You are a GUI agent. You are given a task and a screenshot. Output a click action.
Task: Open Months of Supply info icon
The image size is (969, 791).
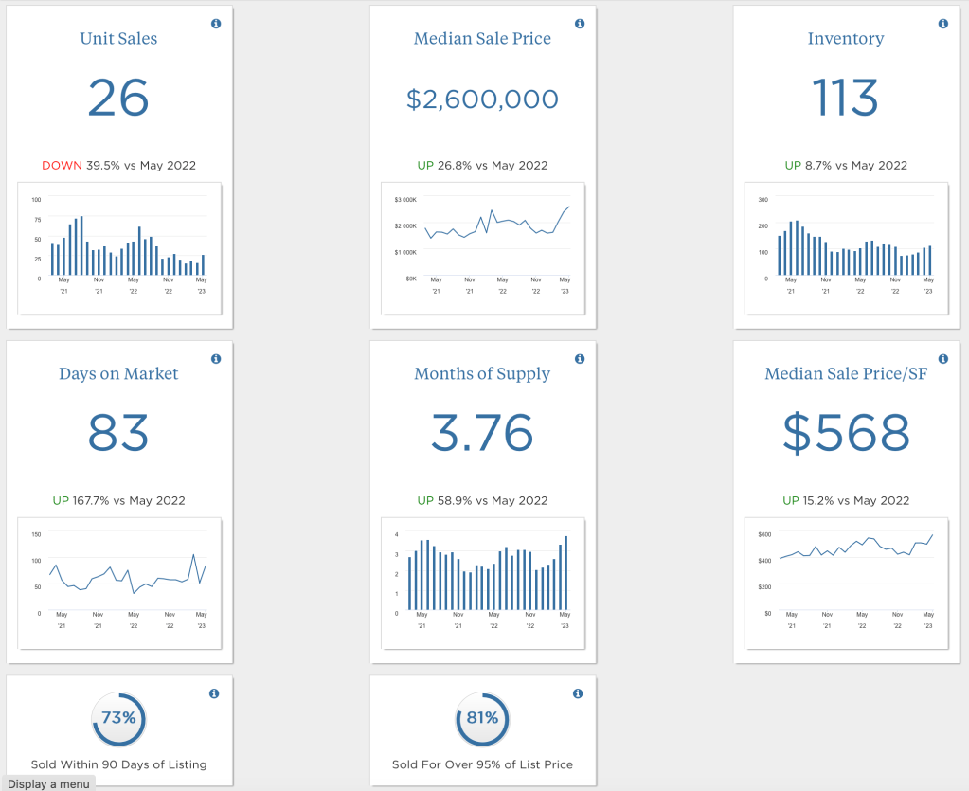(580, 359)
